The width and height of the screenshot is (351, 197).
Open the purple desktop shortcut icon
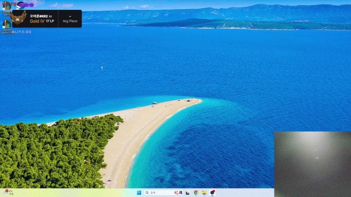point(21,5)
